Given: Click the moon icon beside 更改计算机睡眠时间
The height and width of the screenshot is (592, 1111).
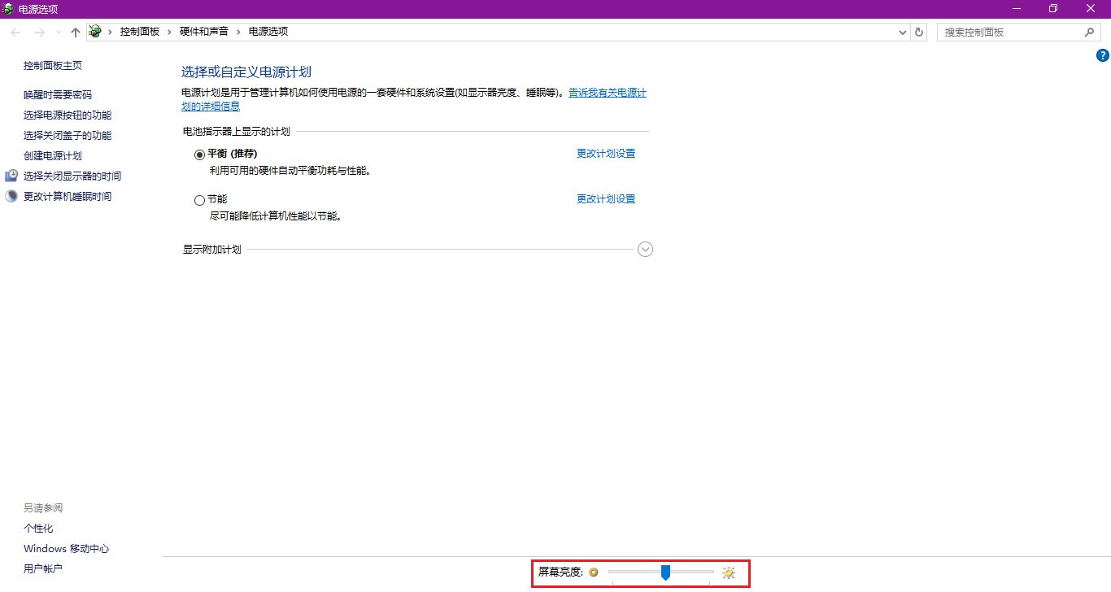Looking at the screenshot, I should click(x=11, y=196).
